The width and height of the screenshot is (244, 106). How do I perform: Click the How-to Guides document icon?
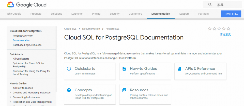(x=124, y=69)
